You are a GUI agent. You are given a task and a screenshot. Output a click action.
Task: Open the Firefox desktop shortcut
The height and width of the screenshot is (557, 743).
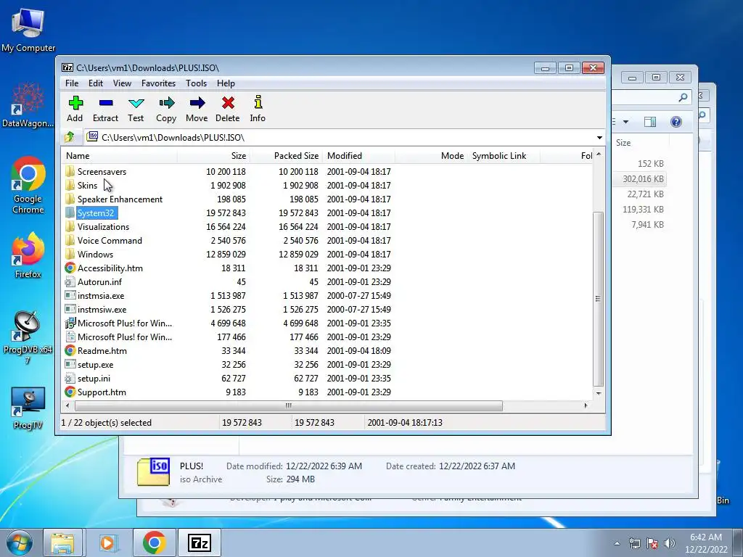(28, 255)
